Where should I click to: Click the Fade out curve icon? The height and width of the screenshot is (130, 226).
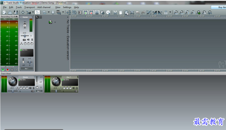(160, 13)
